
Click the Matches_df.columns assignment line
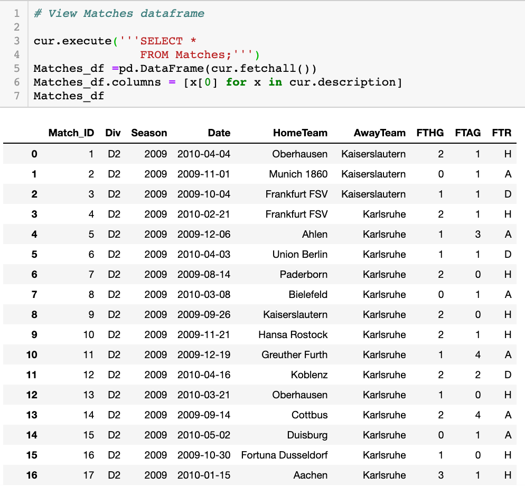pos(218,82)
